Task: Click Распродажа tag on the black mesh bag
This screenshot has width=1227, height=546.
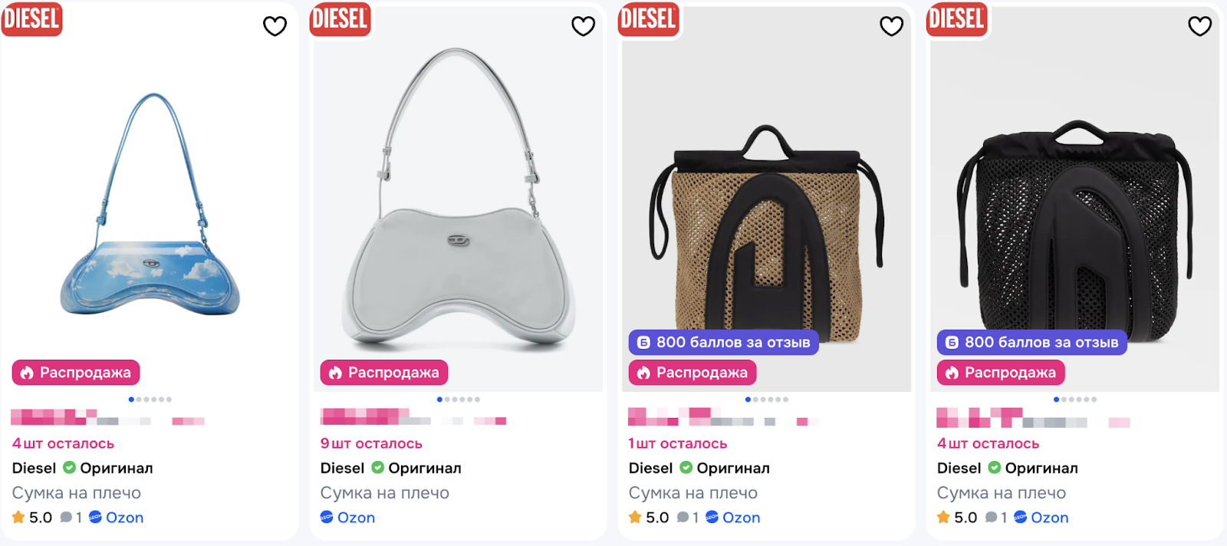Action: point(1001,373)
